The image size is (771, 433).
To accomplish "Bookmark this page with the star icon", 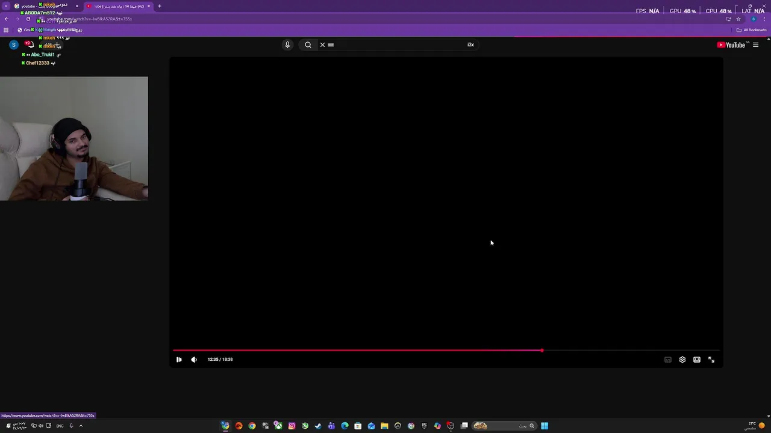I will 738,19.
